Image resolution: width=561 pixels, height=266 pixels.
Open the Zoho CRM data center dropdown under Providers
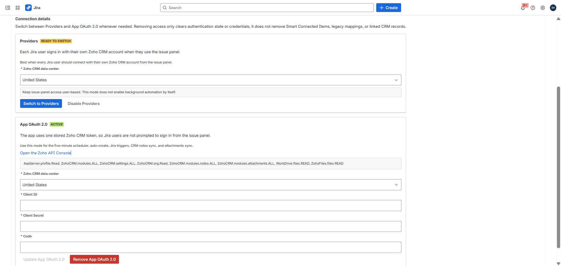pos(210,80)
